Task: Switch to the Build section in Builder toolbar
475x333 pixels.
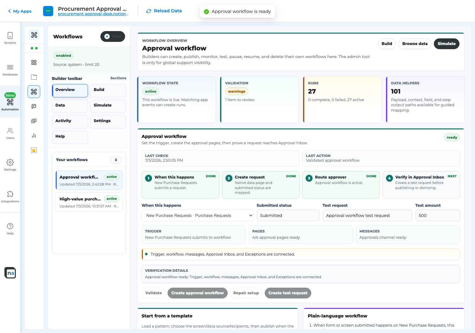Action: click(x=108, y=90)
